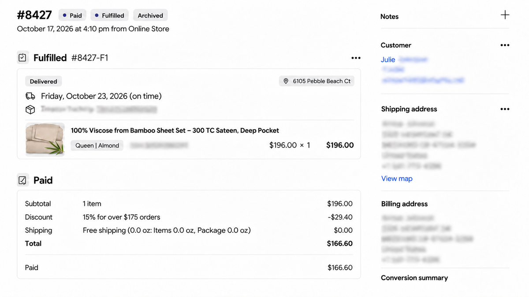Click the delivery truck icon
The height and width of the screenshot is (297, 529).
pos(30,96)
